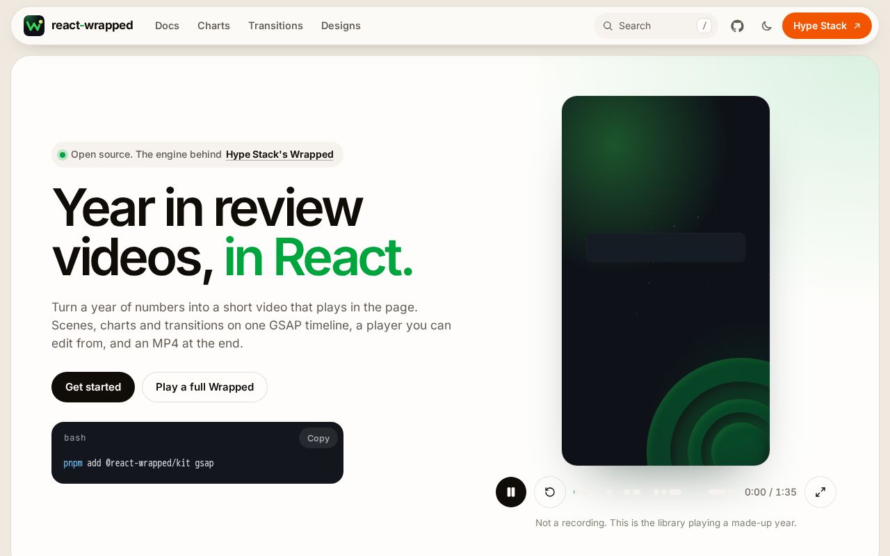Open the Designs page

point(341,26)
